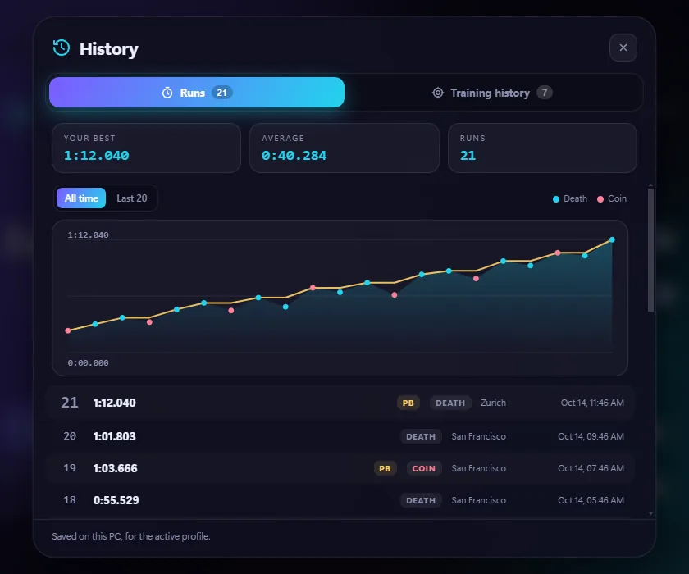Click the Death legend dot
The width and height of the screenshot is (689, 574).
556,199
